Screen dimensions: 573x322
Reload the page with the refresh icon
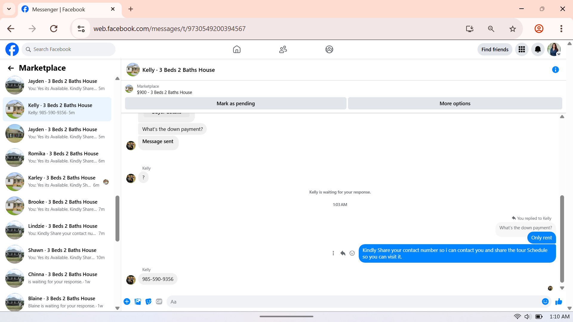click(x=54, y=29)
